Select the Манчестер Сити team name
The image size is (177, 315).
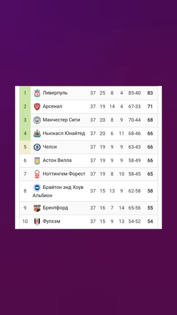(61, 120)
